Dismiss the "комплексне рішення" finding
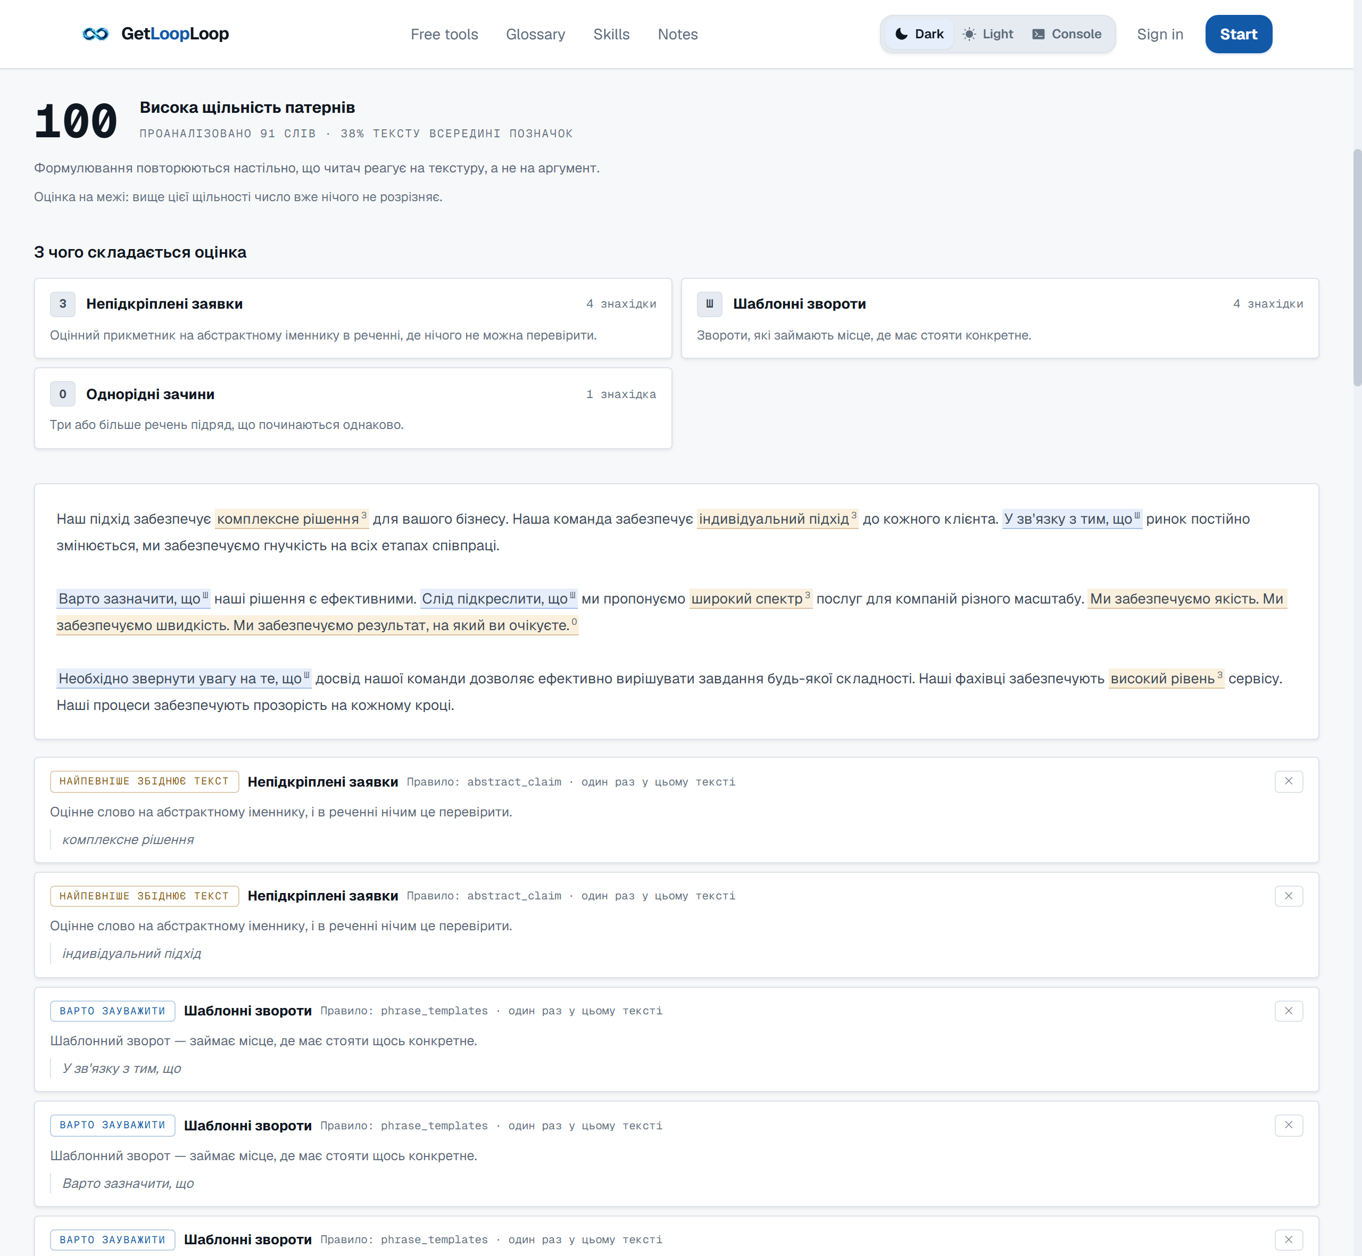1362x1256 pixels. pos(1289,782)
